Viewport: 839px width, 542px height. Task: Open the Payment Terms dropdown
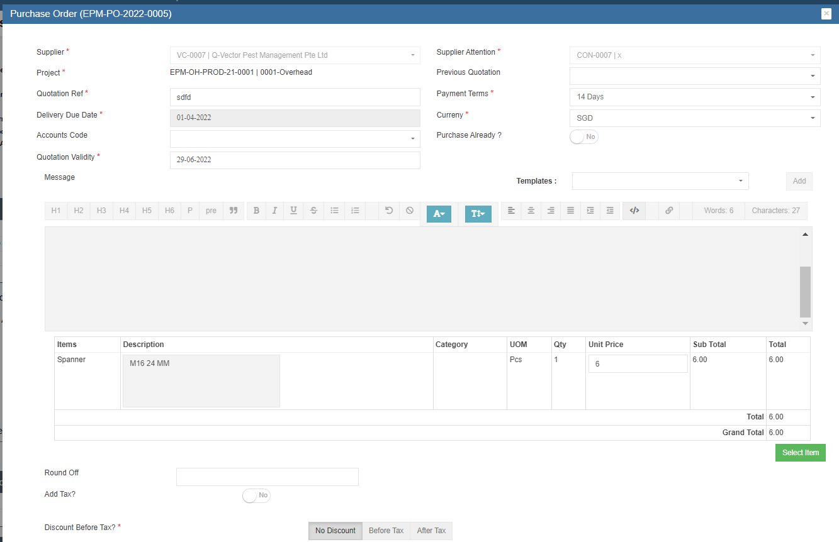pyautogui.click(x=694, y=97)
